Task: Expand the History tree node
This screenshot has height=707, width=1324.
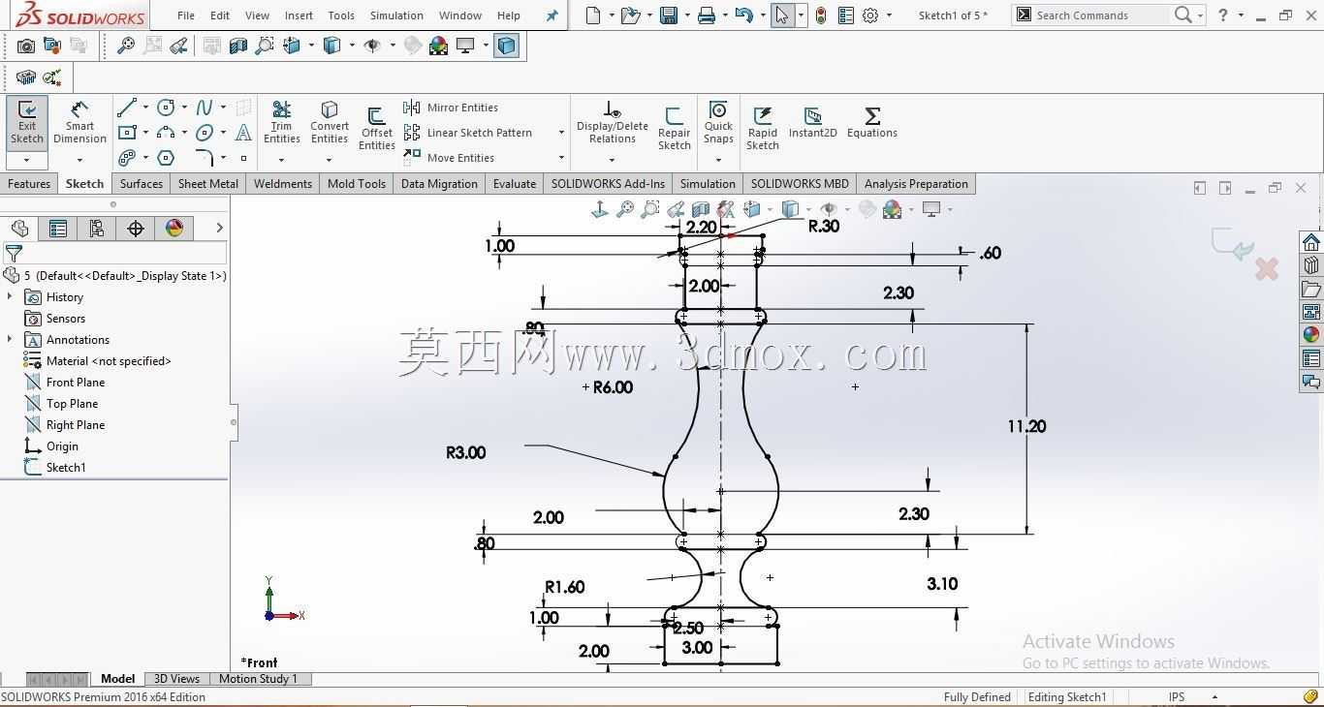Action: (x=10, y=296)
